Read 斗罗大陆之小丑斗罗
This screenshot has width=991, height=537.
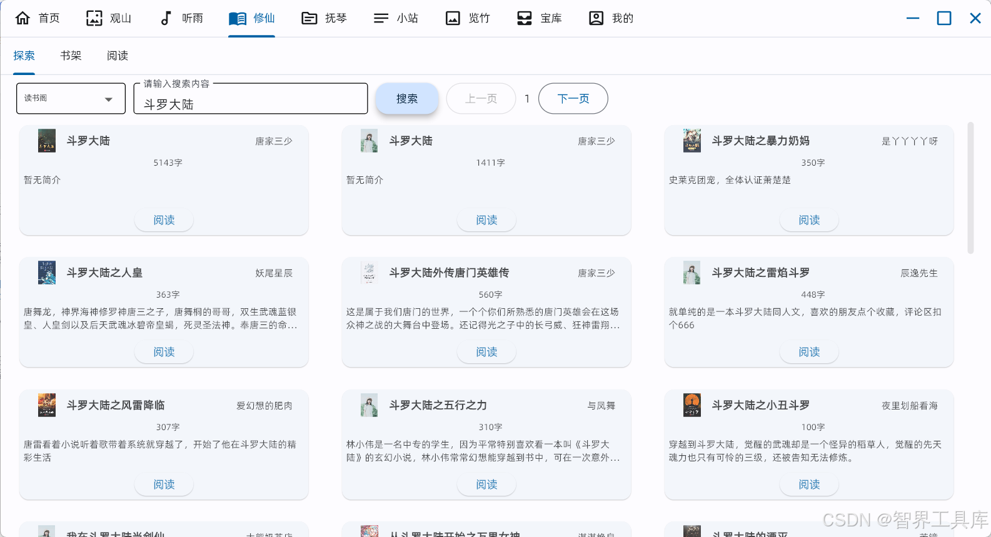(x=809, y=484)
